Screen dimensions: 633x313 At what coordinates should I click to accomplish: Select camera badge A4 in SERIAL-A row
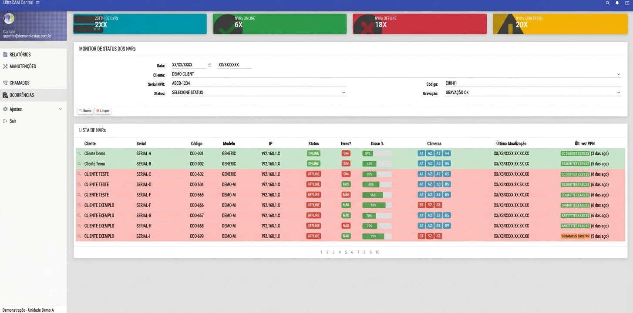tap(447, 153)
